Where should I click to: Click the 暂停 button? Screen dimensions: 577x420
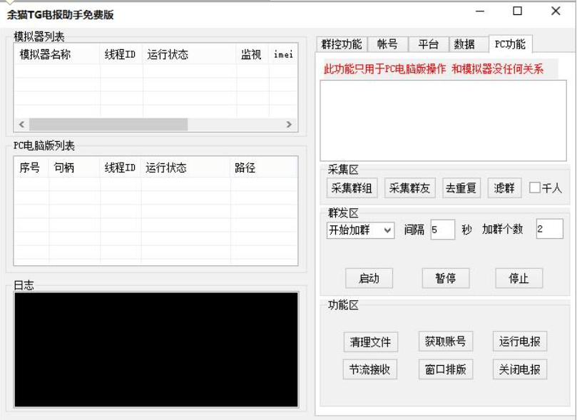tap(445, 278)
